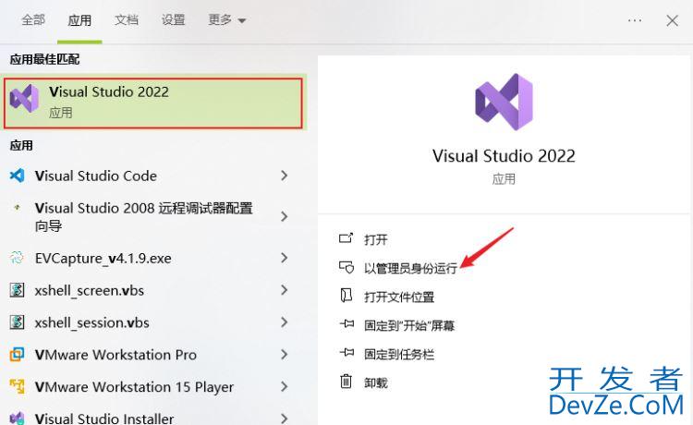The image size is (693, 425).
Task: Click the large Visual Studio logo in preview
Action: click(504, 102)
